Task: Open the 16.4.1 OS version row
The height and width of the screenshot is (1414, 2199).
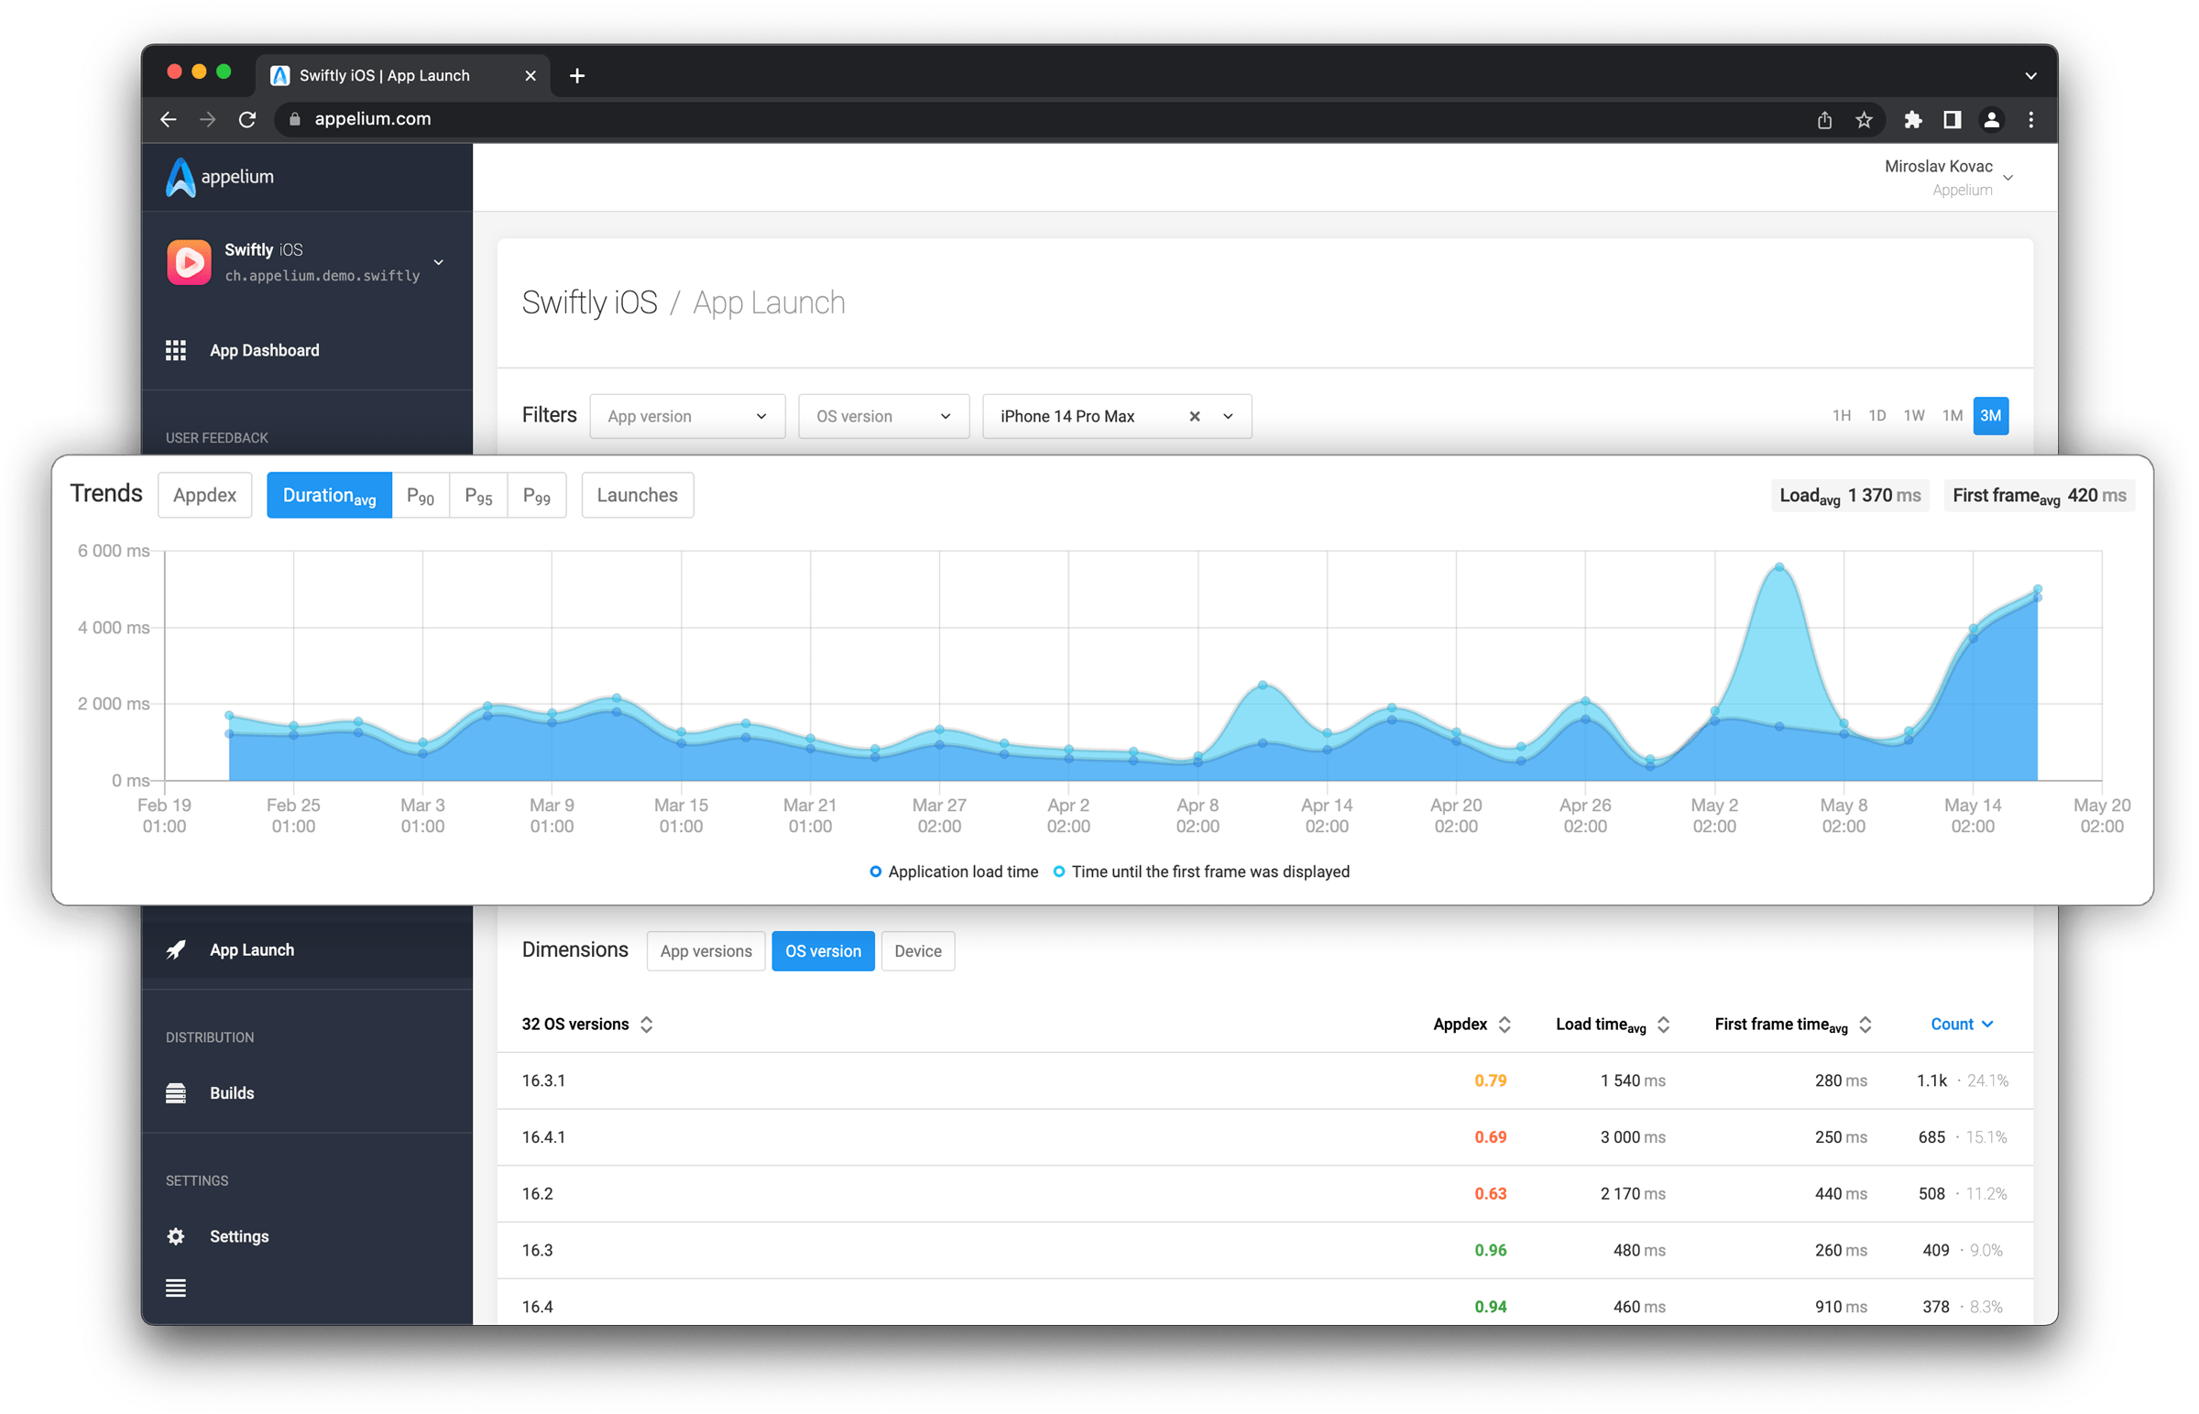Action: point(1264,1137)
